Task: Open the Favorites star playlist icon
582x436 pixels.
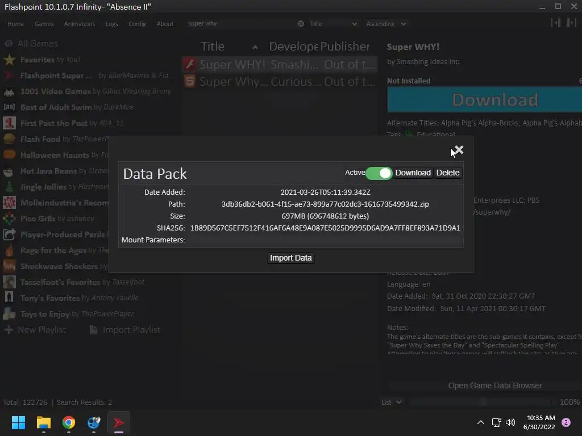Action: 9,60
